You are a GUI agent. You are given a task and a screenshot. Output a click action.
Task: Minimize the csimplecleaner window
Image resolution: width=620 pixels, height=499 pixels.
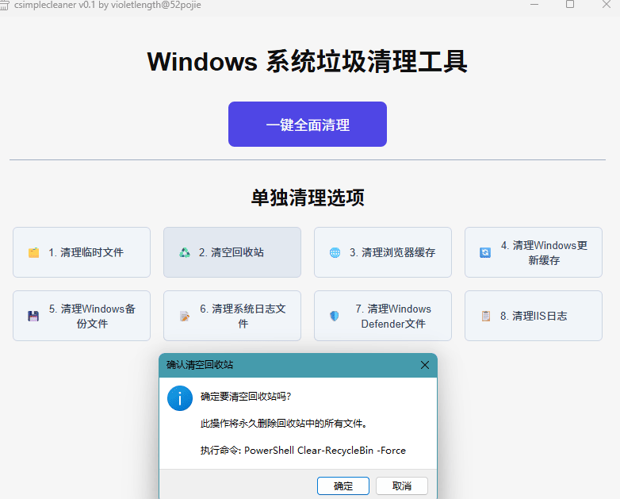[534, 4]
